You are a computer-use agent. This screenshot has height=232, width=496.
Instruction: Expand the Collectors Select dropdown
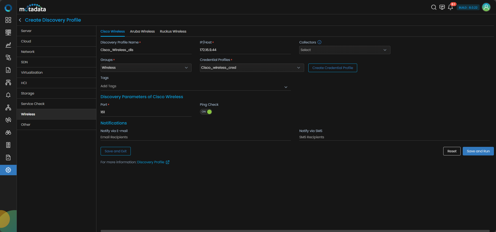click(344, 50)
